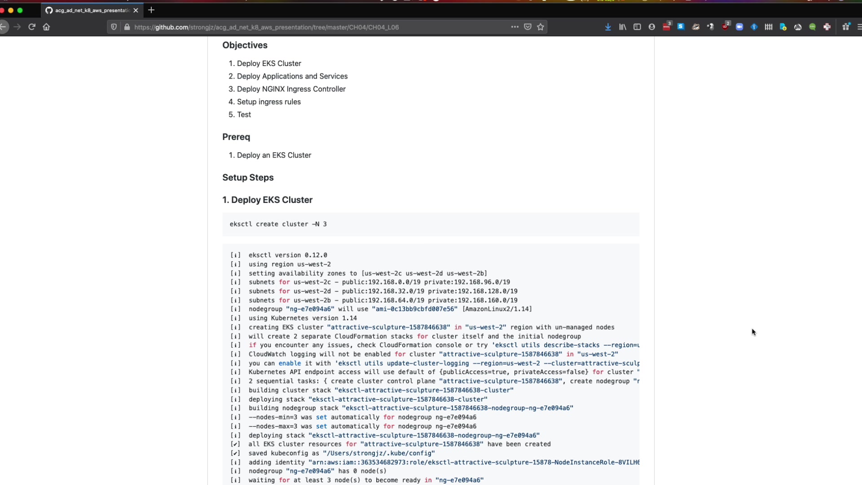Click the What's New gift icon
This screenshot has width=862, height=485.
[x=846, y=27]
